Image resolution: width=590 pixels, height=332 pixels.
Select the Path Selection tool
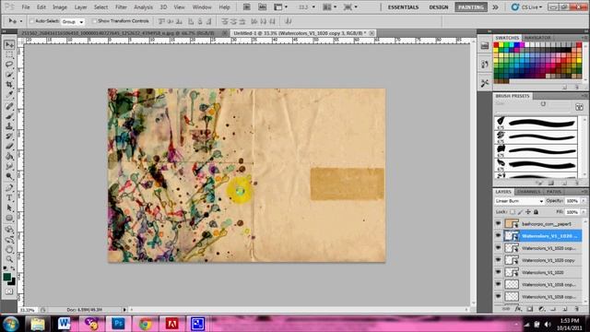9,207
